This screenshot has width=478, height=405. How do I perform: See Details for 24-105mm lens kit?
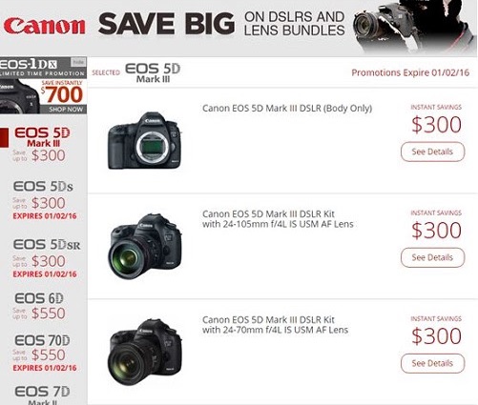(432, 257)
